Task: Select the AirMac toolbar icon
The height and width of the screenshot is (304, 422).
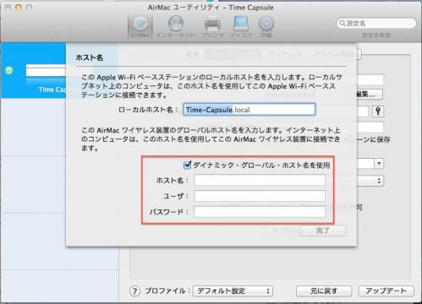Action: [140, 27]
